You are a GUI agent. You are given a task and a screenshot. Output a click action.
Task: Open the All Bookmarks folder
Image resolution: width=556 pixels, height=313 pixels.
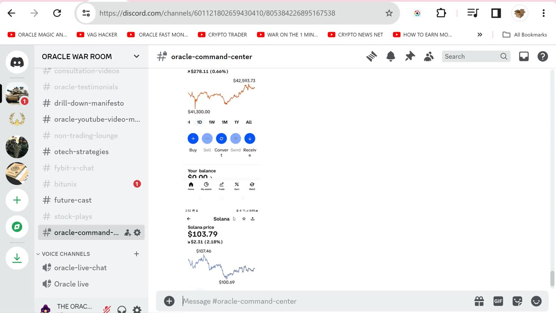pyautogui.click(x=525, y=35)
